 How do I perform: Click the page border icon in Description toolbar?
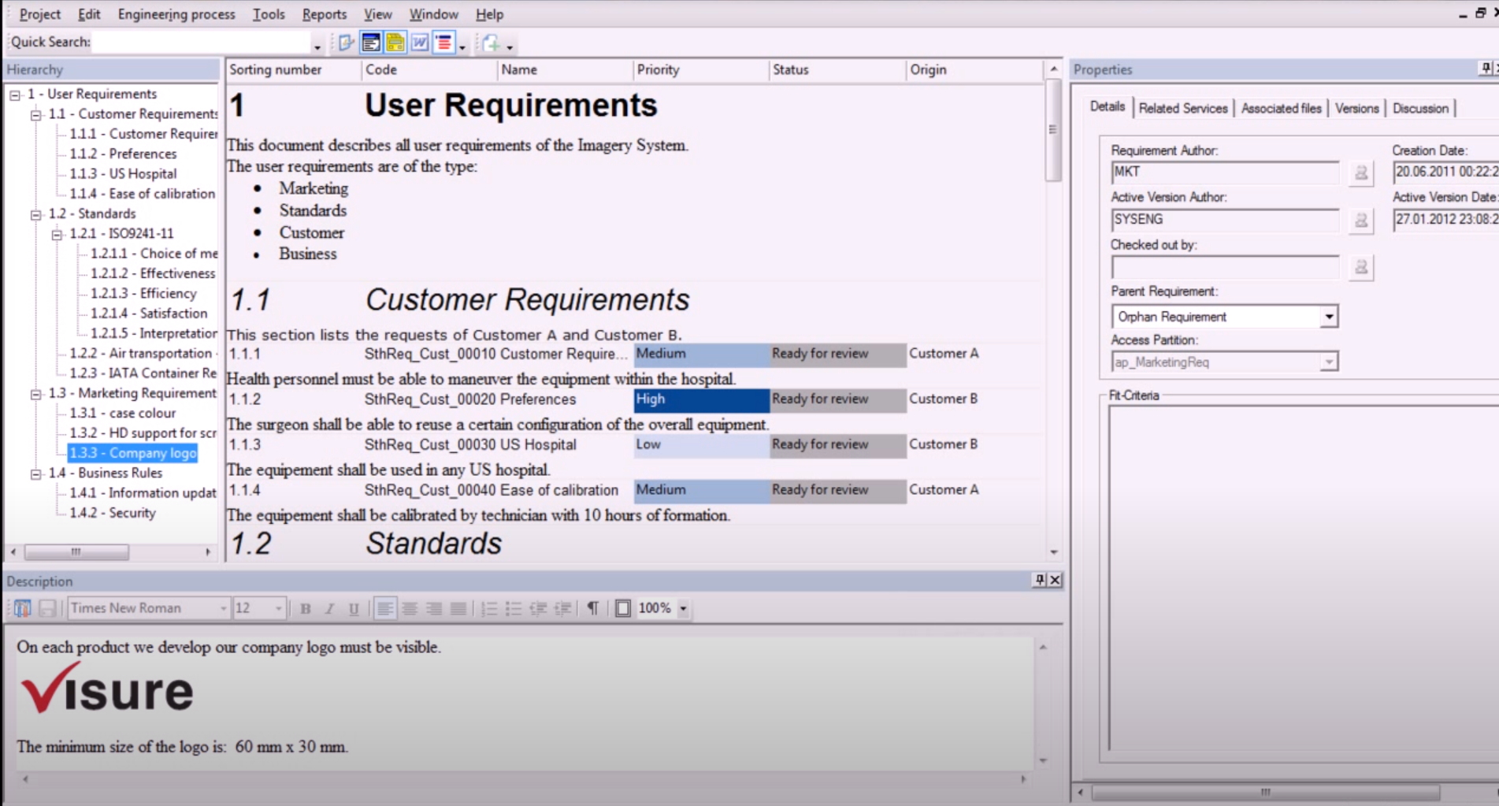(x=622, y=608)
